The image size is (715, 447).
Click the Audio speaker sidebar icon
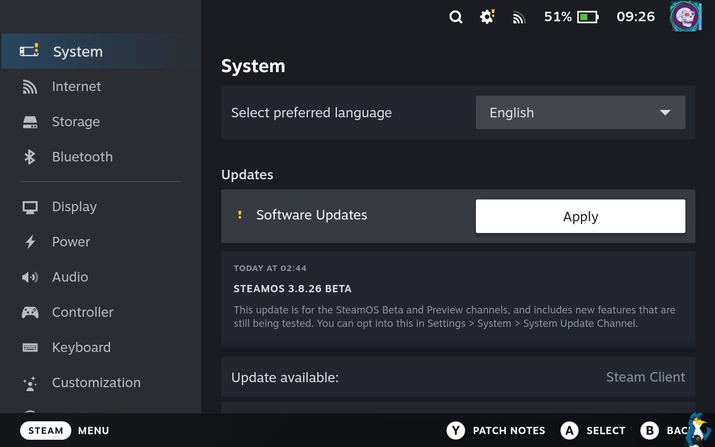30,277
